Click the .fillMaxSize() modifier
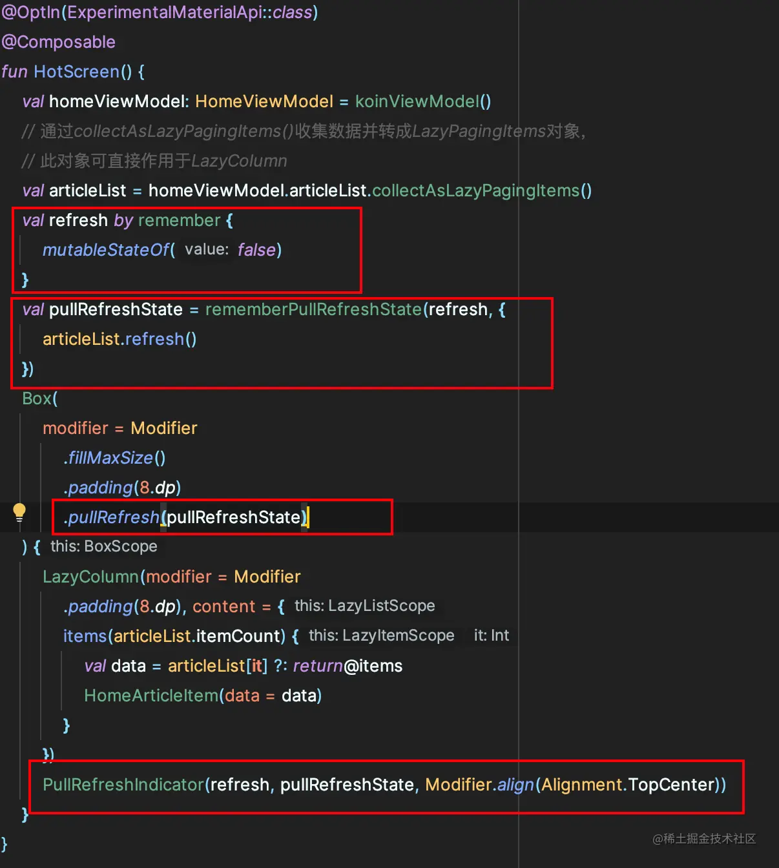This screenshot has height=868, width=779. tap(114, 458)
